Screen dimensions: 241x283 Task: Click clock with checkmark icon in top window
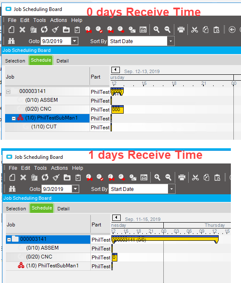(x=99, y=30)
